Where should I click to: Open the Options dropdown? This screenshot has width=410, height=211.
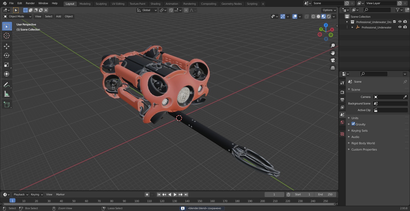click(x=329, y=10)
